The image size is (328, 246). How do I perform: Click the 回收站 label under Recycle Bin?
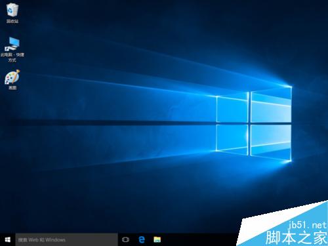coord(12,21)
